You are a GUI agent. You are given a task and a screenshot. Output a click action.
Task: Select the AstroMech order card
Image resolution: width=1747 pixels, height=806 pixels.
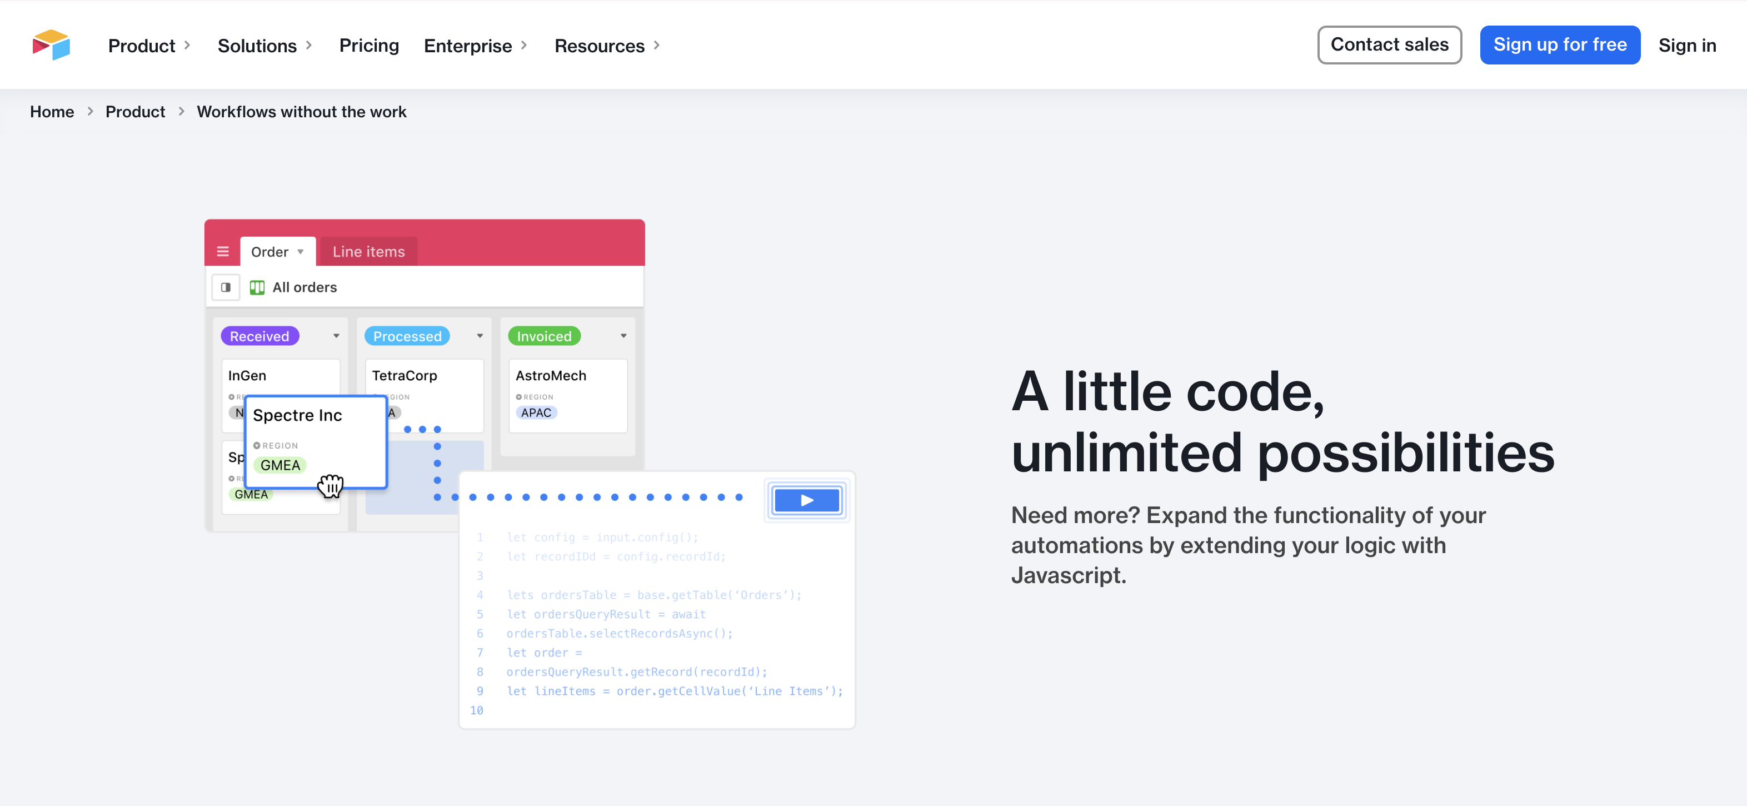click(x=568, y=395)
